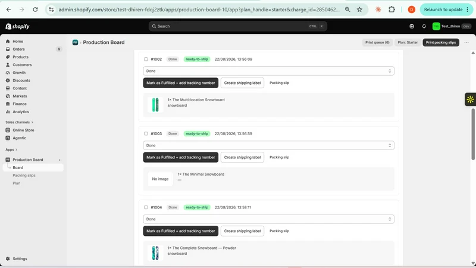Open site information icon in address bar
The height and width of the screenshot is (268, 476).
click(x=51, y=10)
